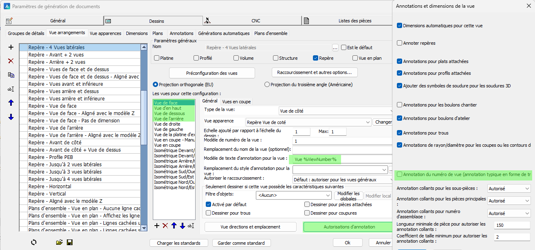Click the plus icon beside arrangements list
The height and width of the screenshot is (250, 535).
pos(11,48)
